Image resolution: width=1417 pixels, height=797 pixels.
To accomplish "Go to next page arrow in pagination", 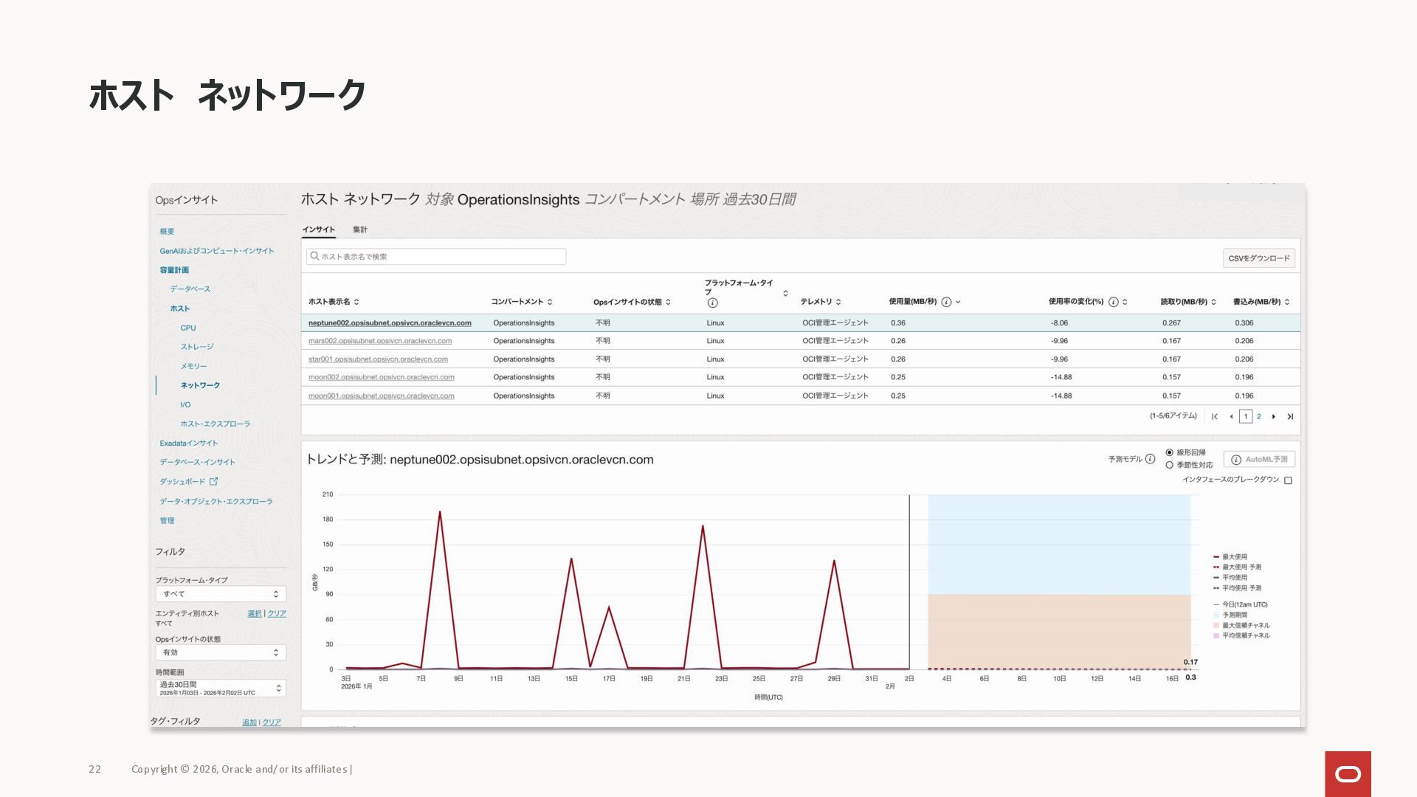I will [1274, 417].
